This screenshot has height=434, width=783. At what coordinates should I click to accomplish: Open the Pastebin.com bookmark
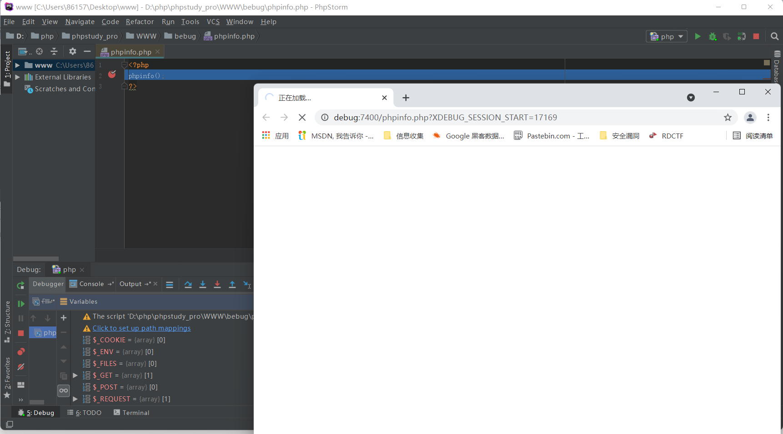[552, 136]
